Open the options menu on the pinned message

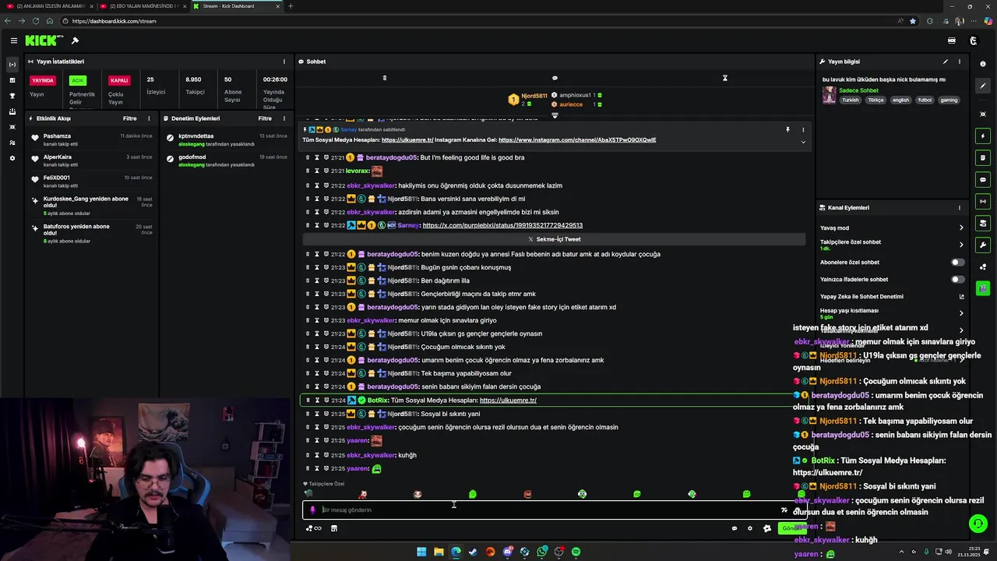click(x=803, y=129)
